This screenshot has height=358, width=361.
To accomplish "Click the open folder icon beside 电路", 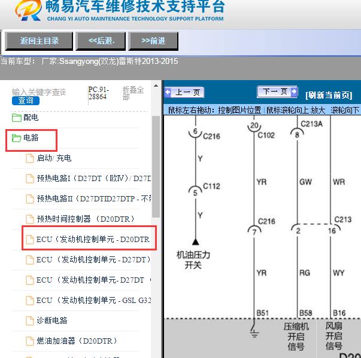I will pos(16,138).
